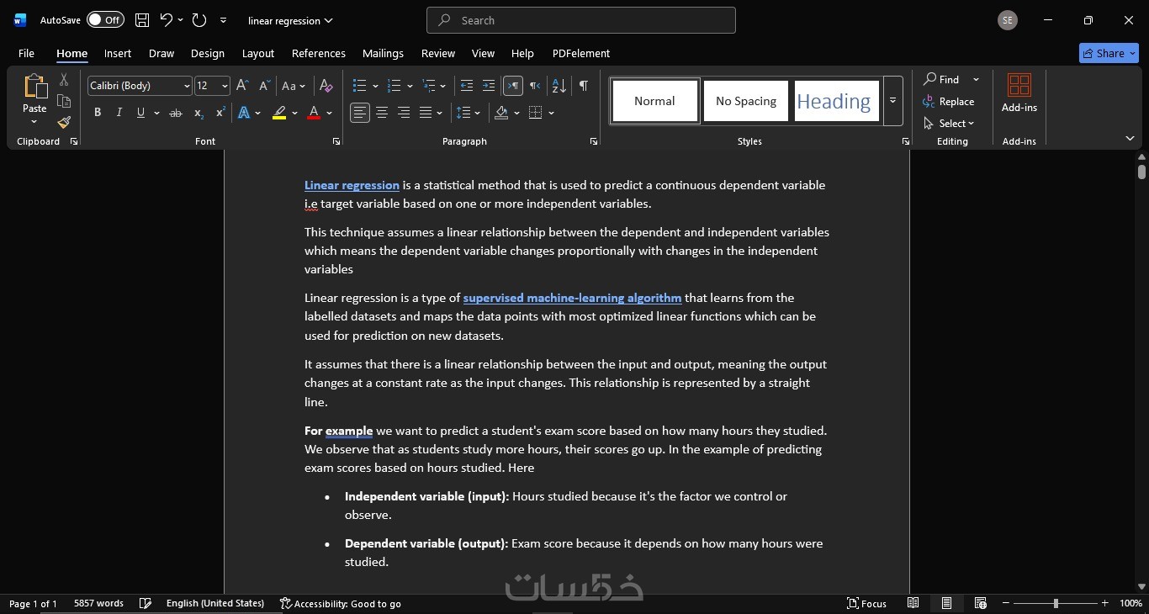Toggle Italic formatting
The width and height of the screenshot is (1149, 614).
click(x=119, y=113)
